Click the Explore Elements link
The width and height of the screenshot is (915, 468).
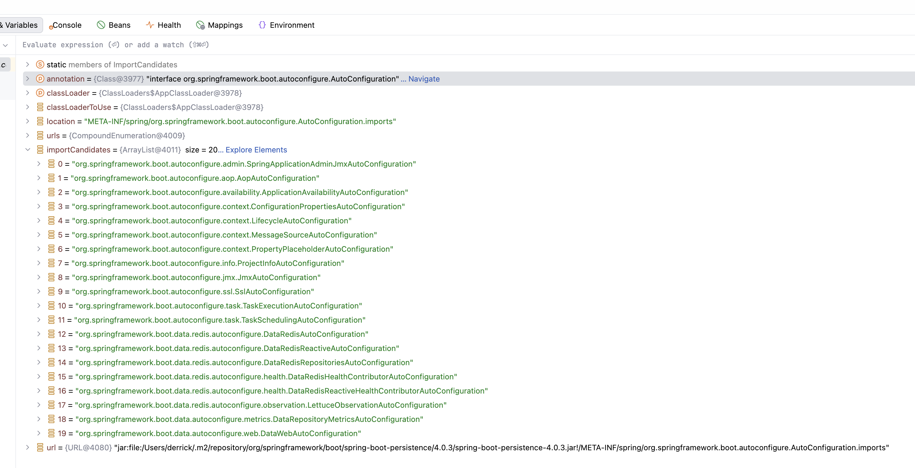point(256,150)
